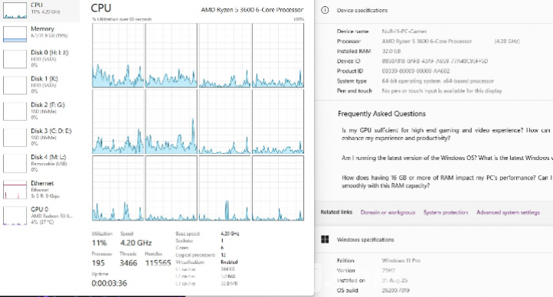Click the Memory mini graph thumbnail
Screen dimensions: 553x297
(15, 34)
